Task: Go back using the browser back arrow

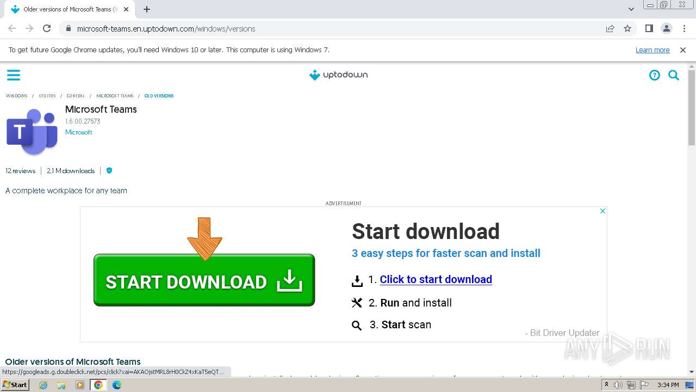Action: coord(12,28)
